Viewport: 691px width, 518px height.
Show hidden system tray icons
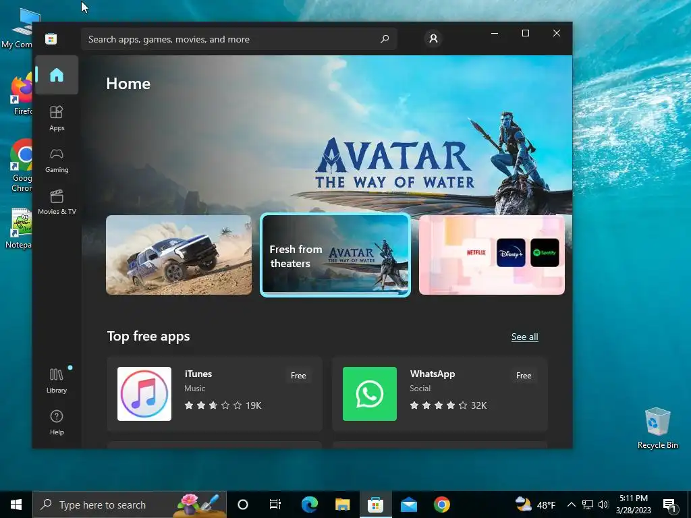click(571, 505)
